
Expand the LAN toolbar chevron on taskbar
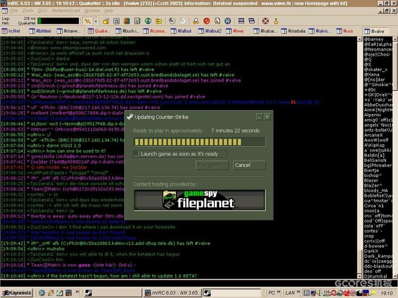[x=298, y=292]
